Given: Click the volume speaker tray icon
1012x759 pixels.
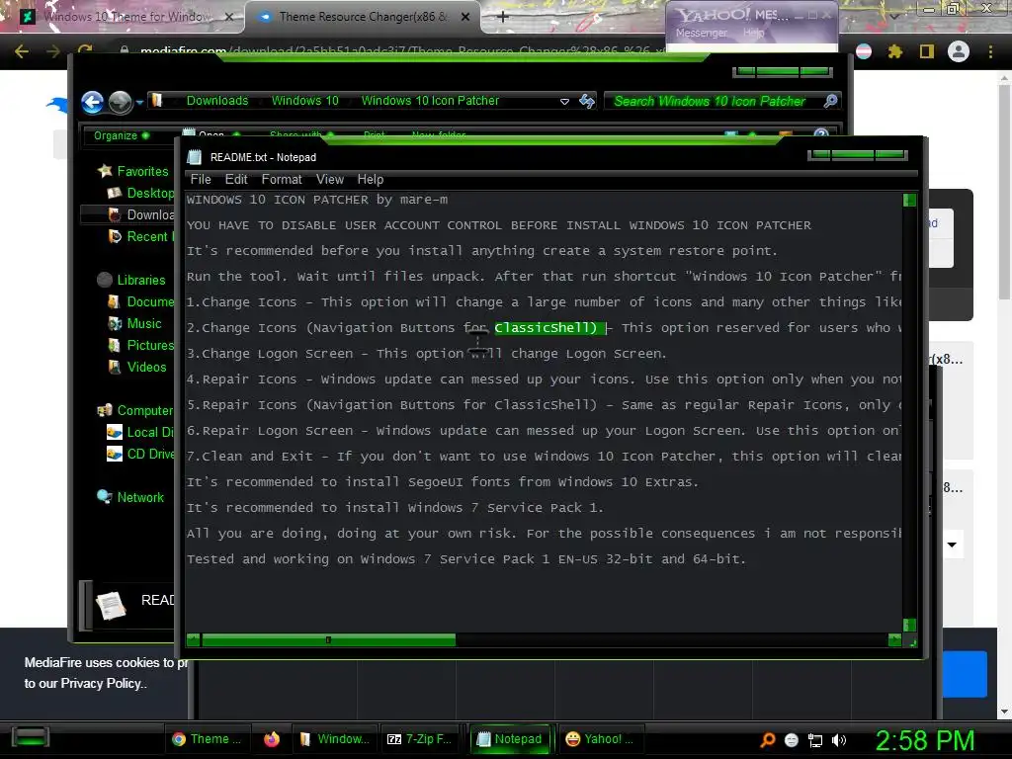Looking at the screenshot, I should 838,741.
